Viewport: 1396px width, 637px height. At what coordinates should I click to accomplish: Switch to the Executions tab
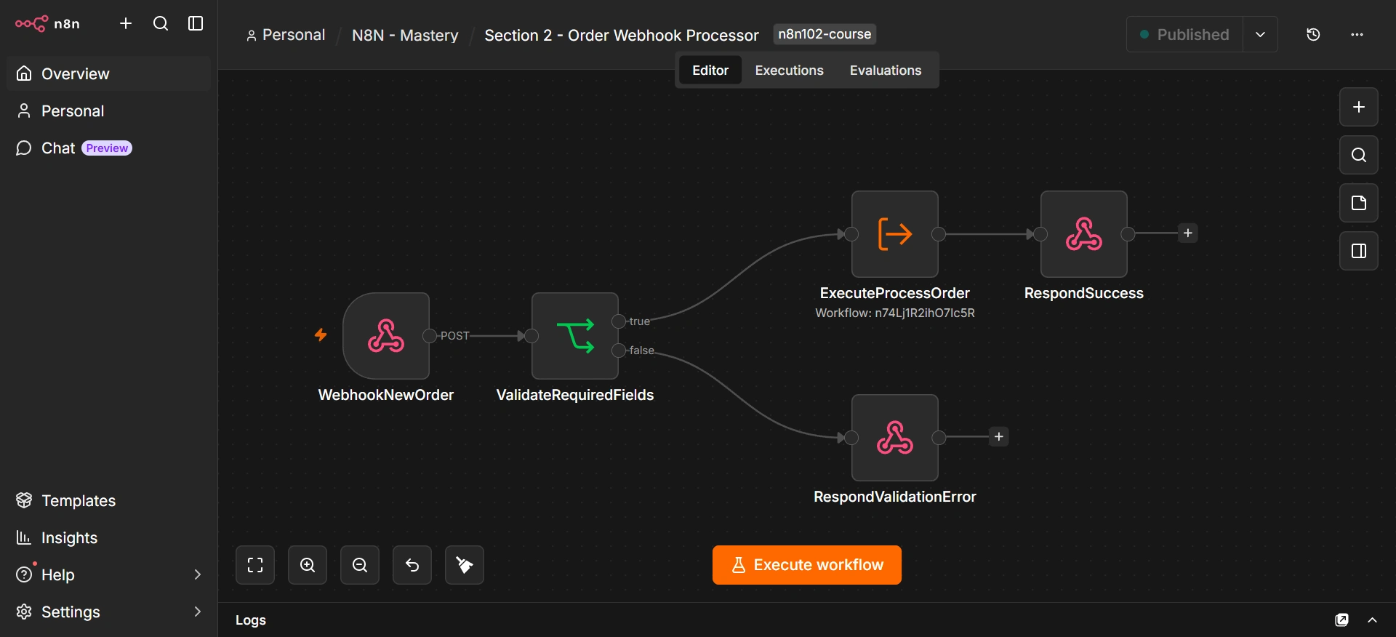coord(789,70)
